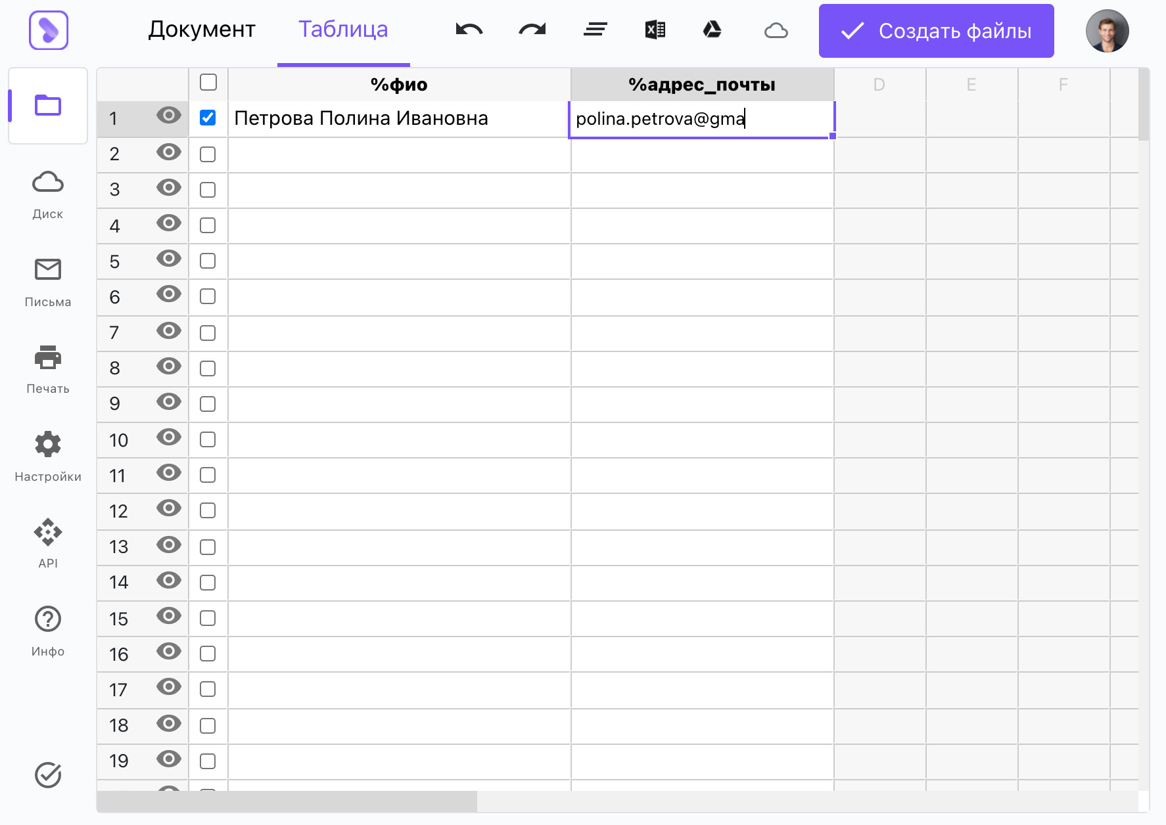Open the API section in sidebar
Image resolution: width=1166 pixels, height=825 pixels.
(48, 543)
